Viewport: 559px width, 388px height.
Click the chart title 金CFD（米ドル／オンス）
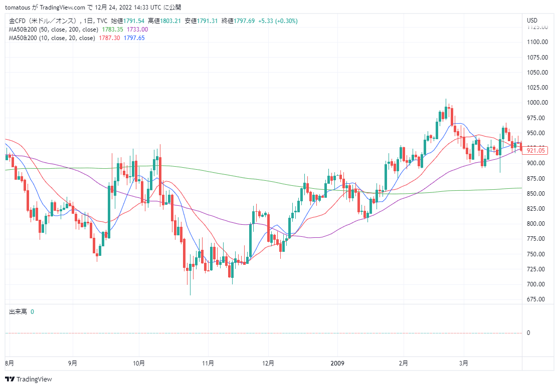pyautogui.click(x=43, y=21)
